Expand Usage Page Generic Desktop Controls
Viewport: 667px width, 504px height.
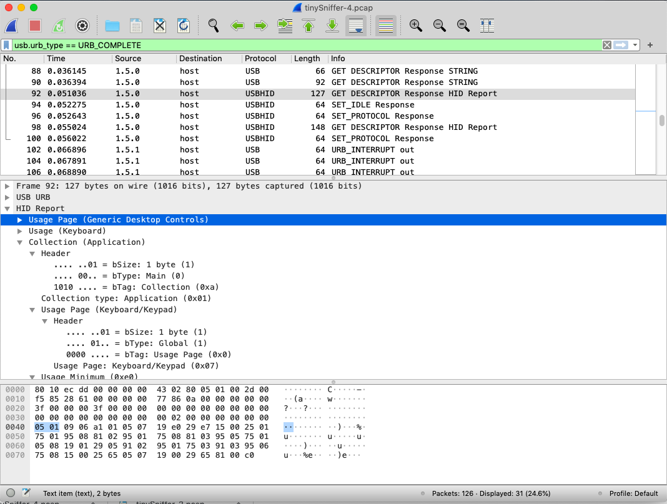19,220
